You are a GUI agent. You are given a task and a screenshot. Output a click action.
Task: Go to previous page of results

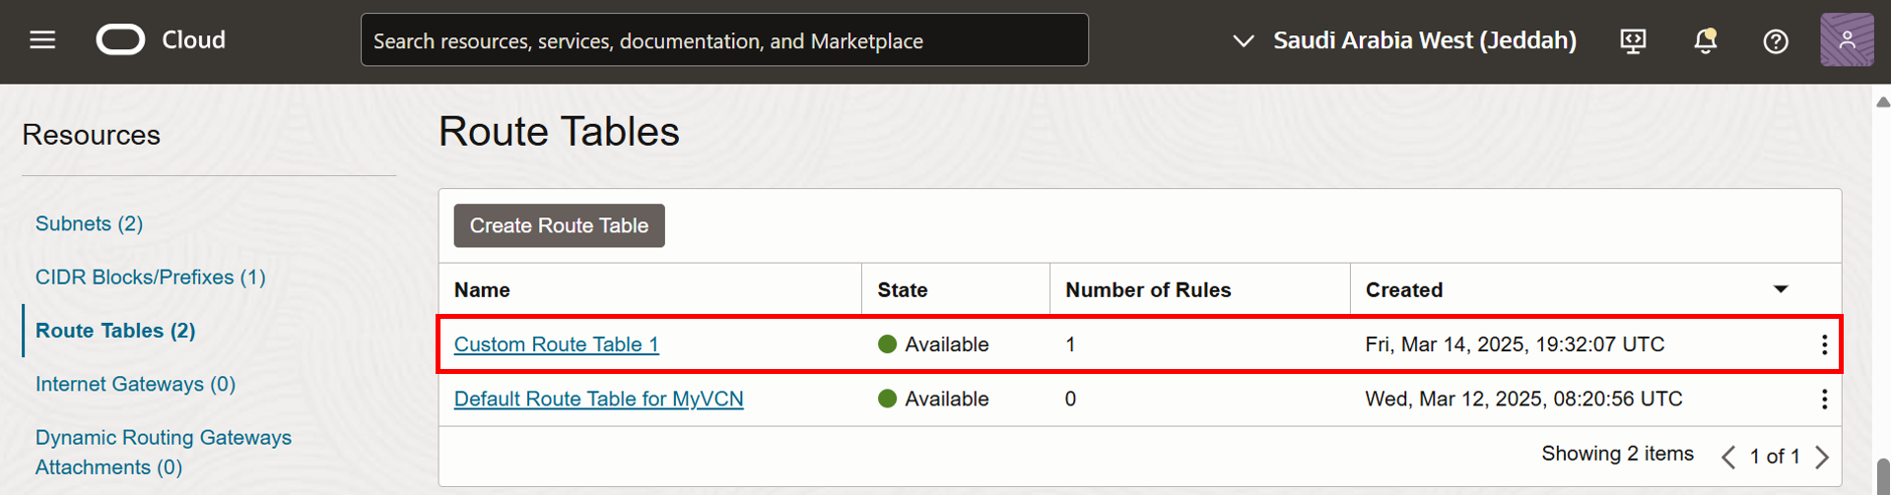(1728, 457)
